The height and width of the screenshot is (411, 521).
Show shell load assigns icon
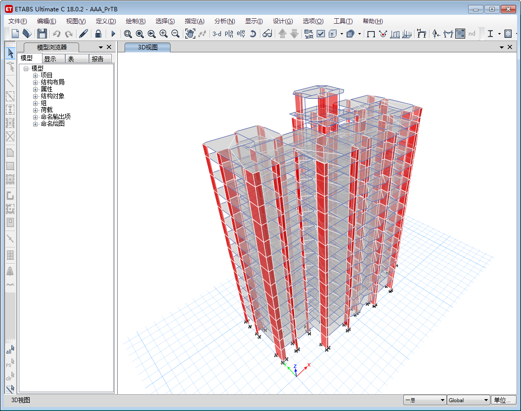click(407, 34)
